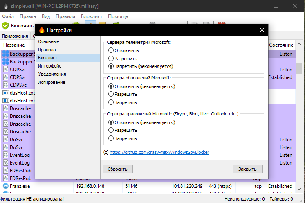Click local address 192.168.0.148
The width and height of the screenshot is (305, 203).
[90, 186]
